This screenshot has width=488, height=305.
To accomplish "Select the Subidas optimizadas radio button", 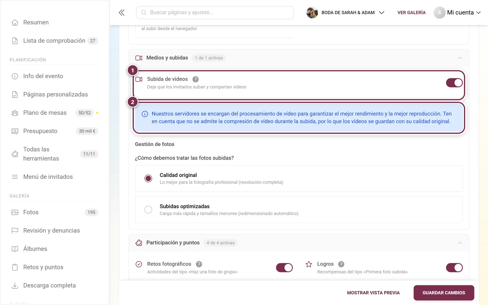I will pyautogui.click(x=148, y=210).
